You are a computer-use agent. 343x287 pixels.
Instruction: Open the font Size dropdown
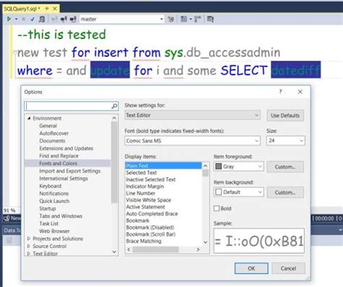286,141
